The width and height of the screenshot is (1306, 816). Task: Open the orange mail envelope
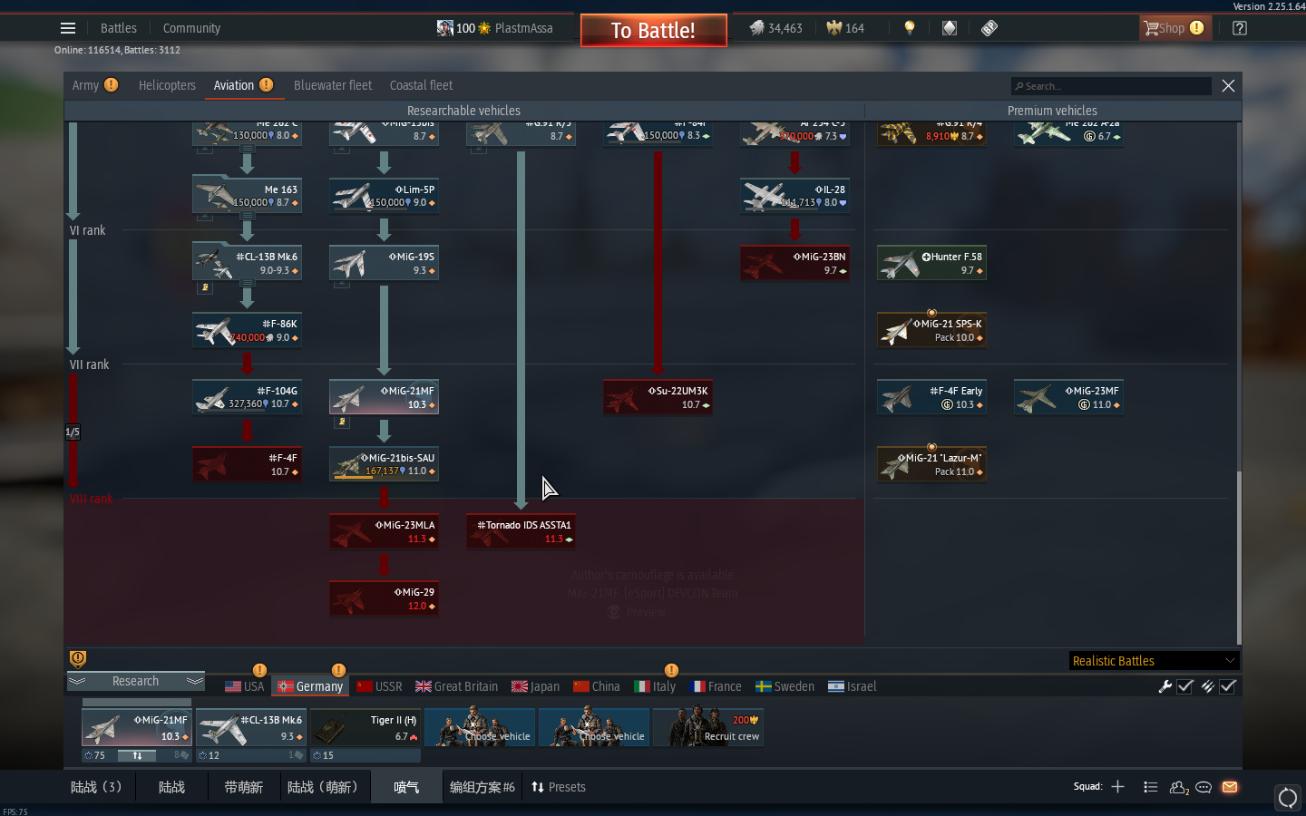[x=1230, y=787]
